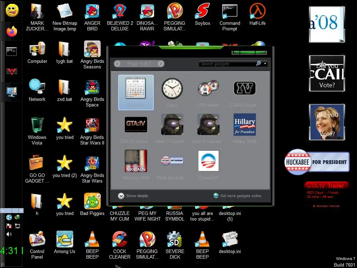
Task: Select the McCain 2008 gadget
Action: point(136,165)
